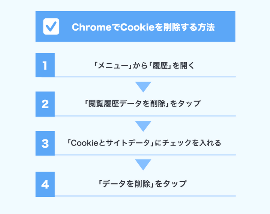
Task: Click the down arrow below step 3
Action: point(143,165)
